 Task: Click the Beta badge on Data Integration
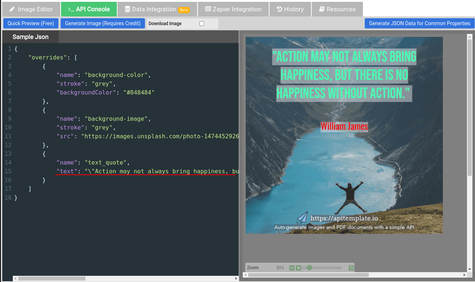click(184, 10)
